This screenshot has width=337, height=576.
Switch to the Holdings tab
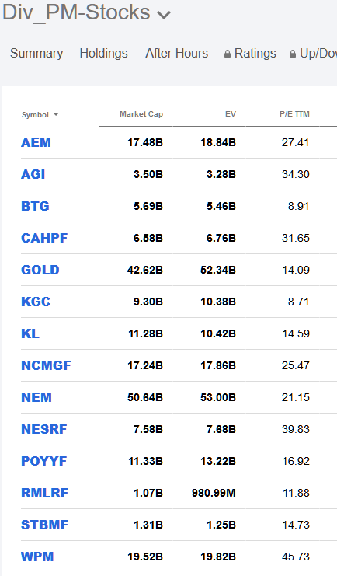(x=103, y=54)
